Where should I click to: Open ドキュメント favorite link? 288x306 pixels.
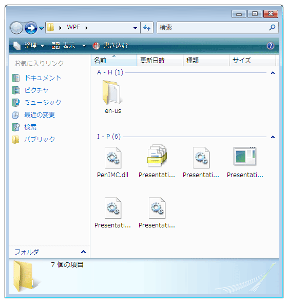point(43,78)
